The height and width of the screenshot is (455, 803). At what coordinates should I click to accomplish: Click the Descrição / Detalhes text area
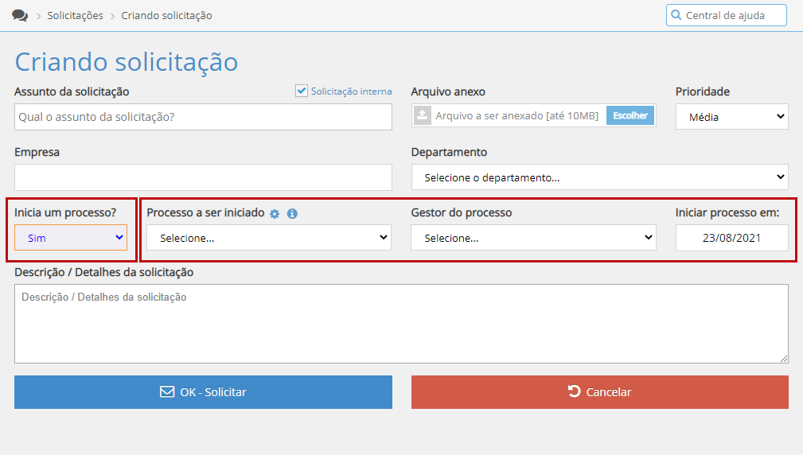401,324
